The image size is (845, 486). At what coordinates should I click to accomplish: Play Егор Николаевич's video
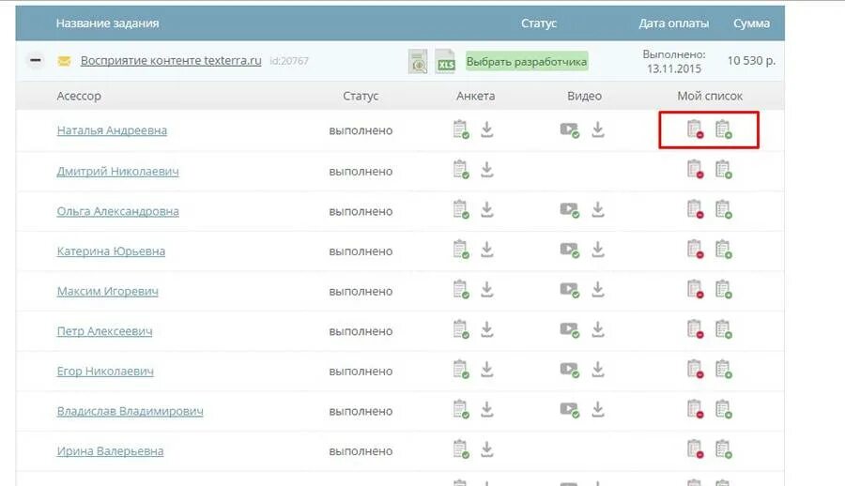point(570,370)
